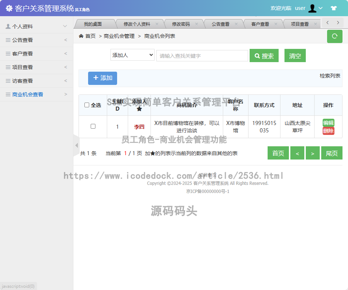
Task: Click the 清空 clear button
Action: pos(295,56)
